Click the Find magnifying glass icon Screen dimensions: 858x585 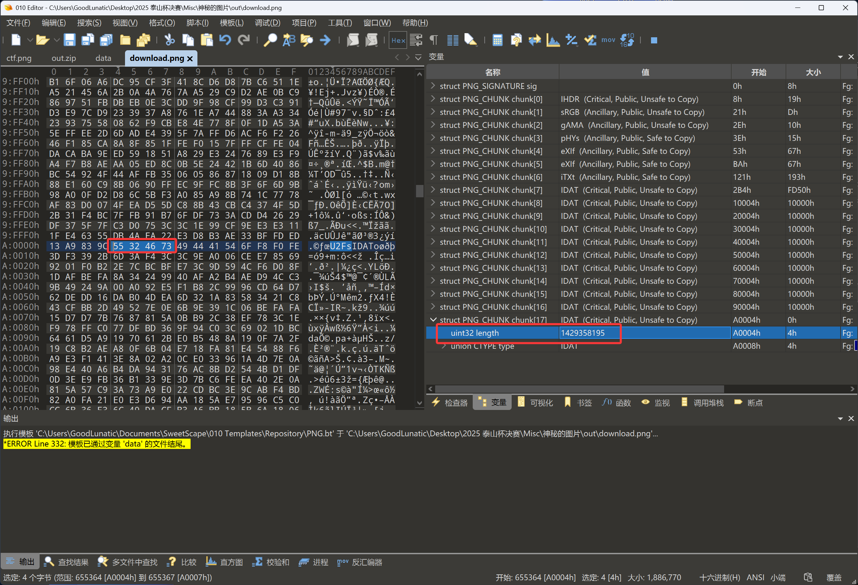[x=270, y=40]
